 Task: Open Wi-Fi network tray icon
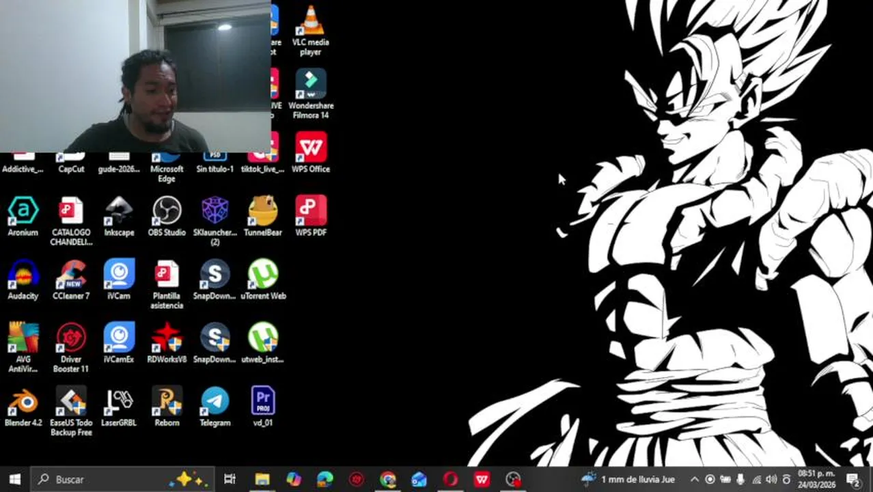[756, 479]
